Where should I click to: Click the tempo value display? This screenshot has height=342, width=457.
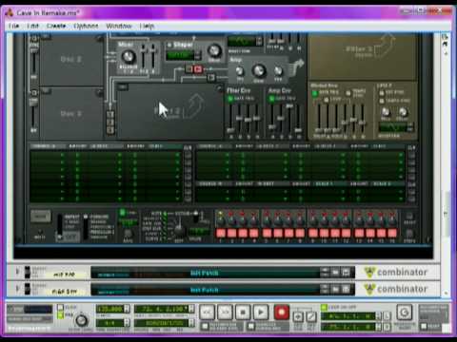pyautogui.click(x=109, y=309)
